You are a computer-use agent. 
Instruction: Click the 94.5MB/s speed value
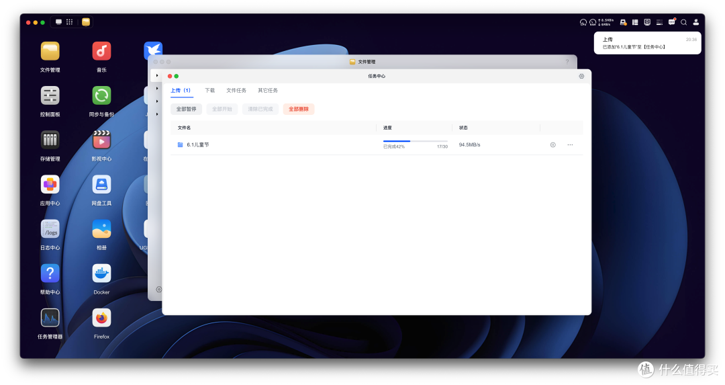[470, 145]
